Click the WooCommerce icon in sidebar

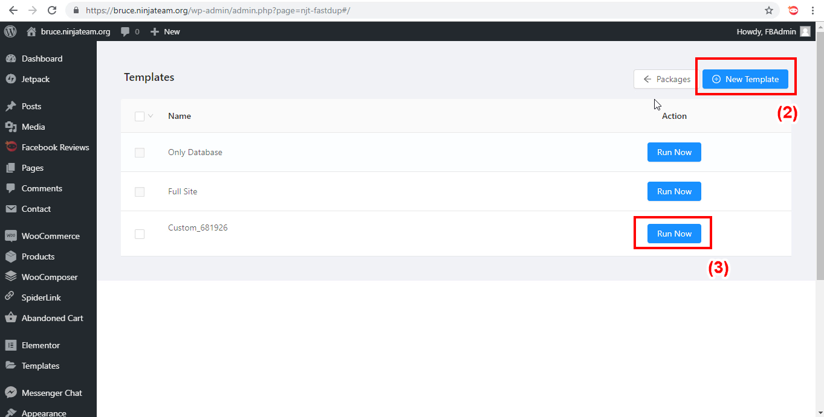[x=10, y=236]
